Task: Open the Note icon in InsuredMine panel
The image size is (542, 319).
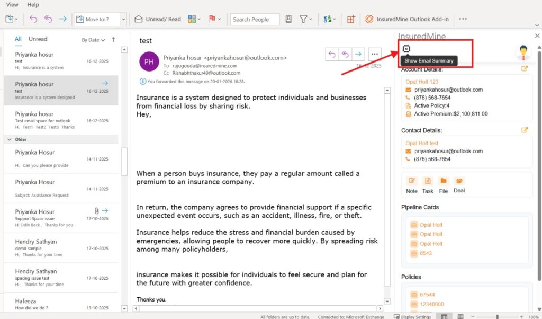Action: [412, 181]
